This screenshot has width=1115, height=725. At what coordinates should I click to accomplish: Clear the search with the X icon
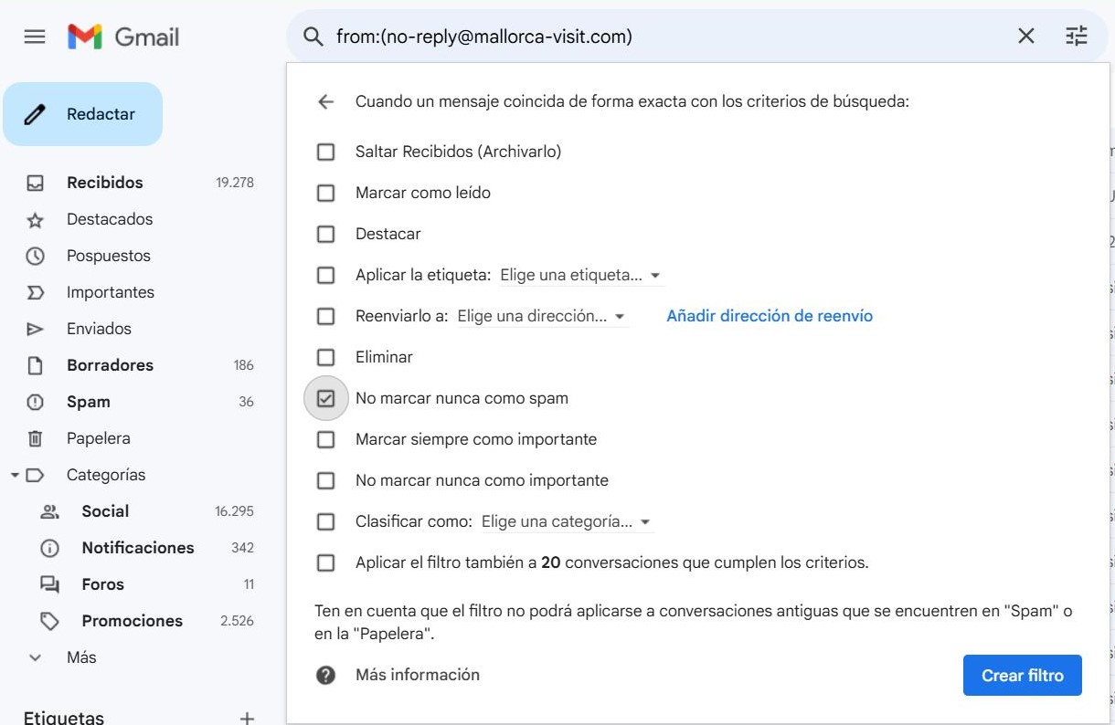point(1026,37)
